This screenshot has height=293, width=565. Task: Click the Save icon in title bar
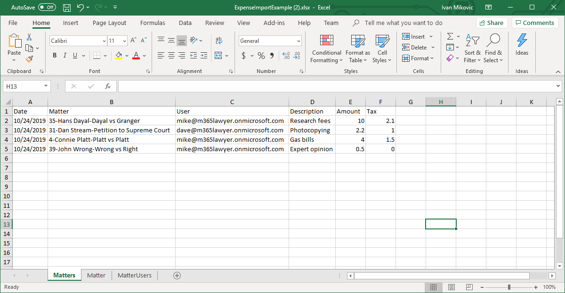coord(67,8)
